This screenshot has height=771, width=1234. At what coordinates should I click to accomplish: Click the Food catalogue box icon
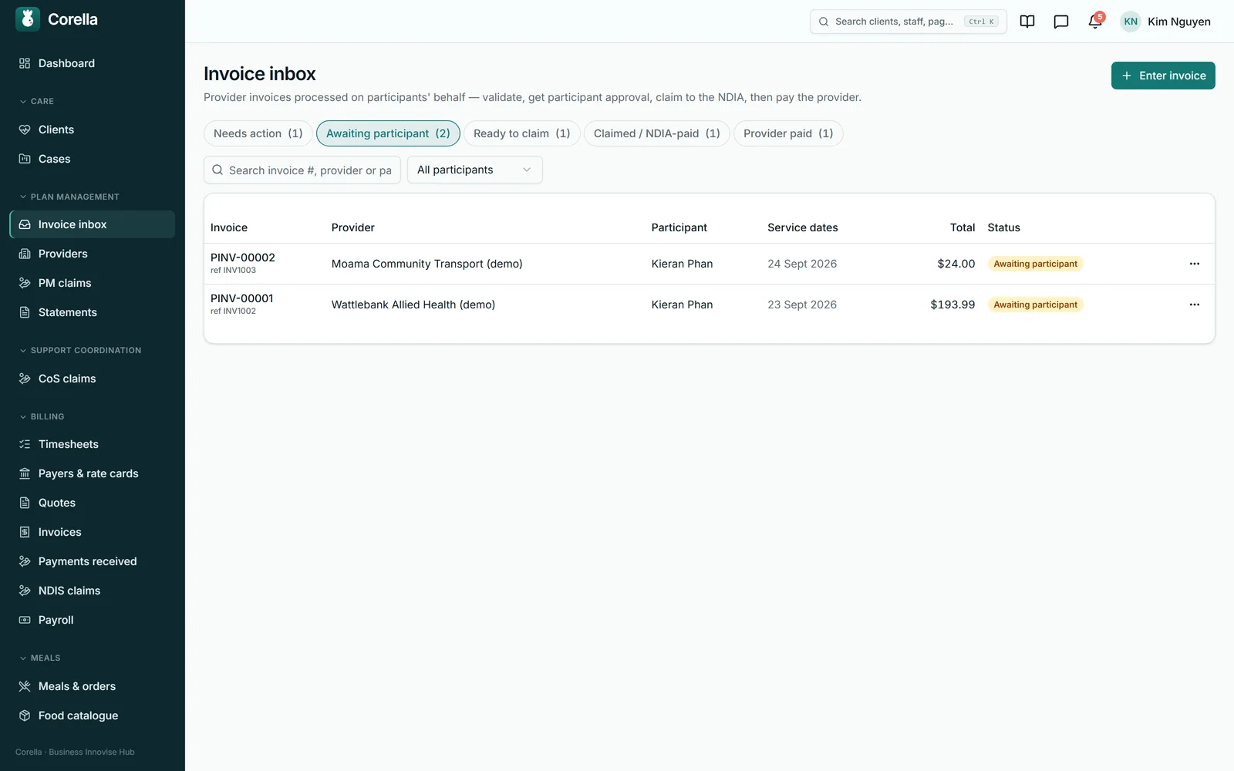[x=25, y=715]
